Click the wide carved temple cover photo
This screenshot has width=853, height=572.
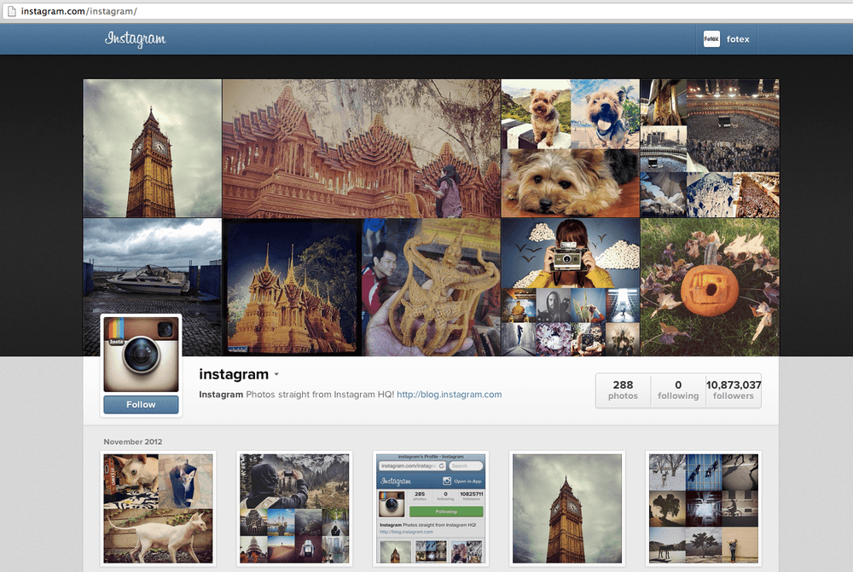361,148
